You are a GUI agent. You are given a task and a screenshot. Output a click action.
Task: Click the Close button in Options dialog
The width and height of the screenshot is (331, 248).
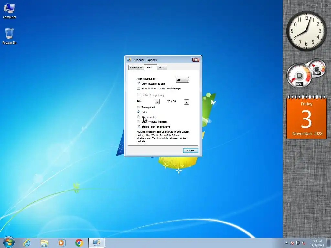click(x=190, y=150)
